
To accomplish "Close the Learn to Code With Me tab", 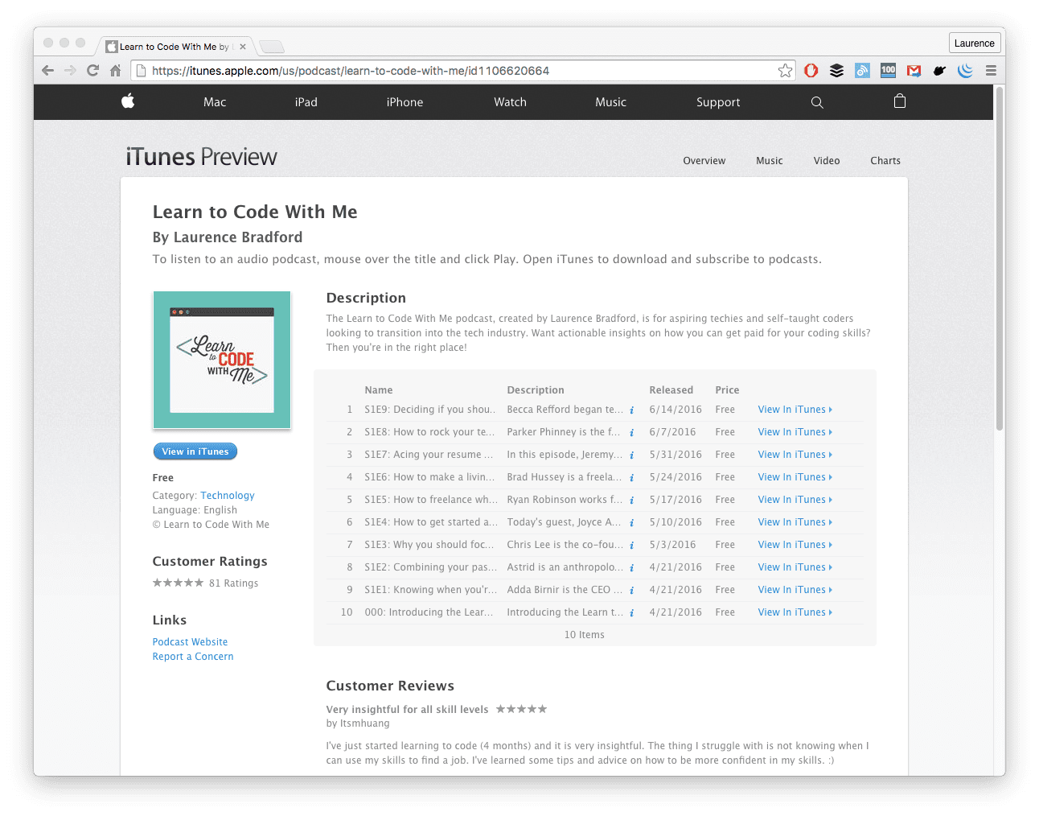I will pyautogui.click(x=243, y=47).
